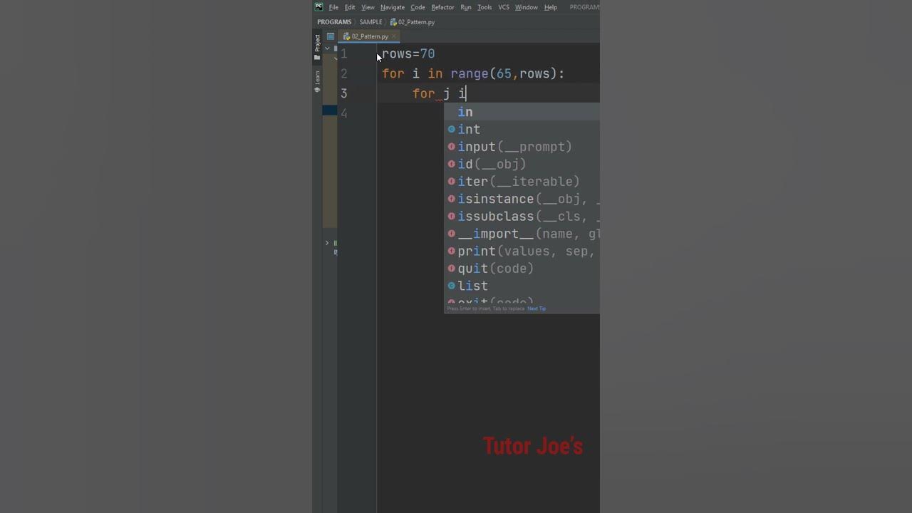The width and height of the screenshot is (912, 513).
Task: Select '__import__' completion suggestion
Action: (522, 234)
